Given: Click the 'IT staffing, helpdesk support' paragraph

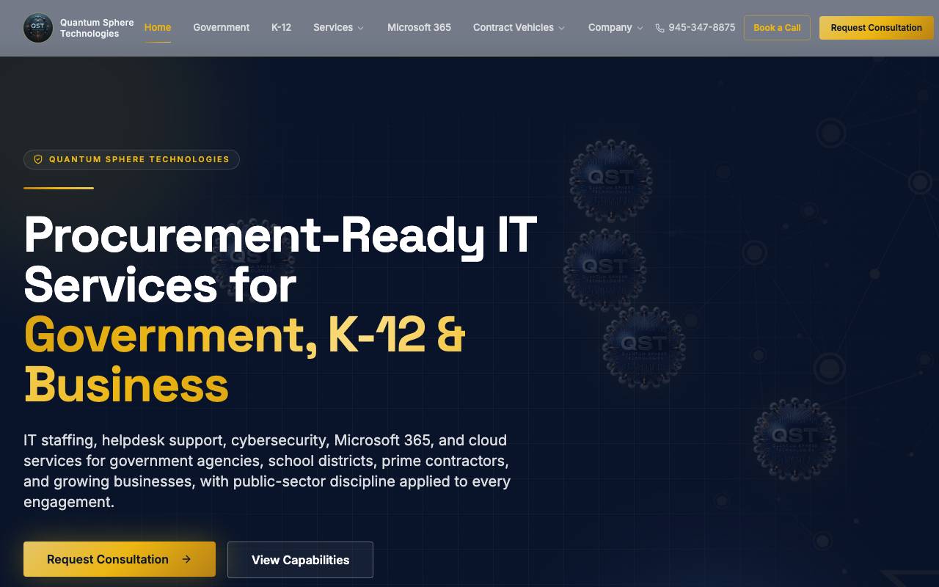Looking at the screenshot, I should click(267, 471).
